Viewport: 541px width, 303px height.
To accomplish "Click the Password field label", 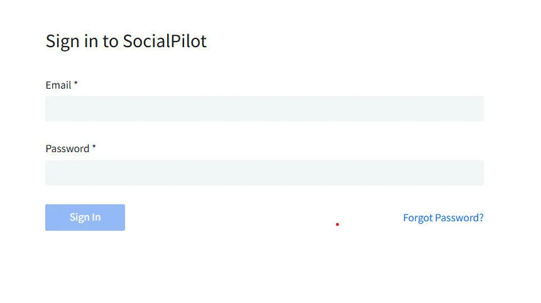I will tap(67, 149).
